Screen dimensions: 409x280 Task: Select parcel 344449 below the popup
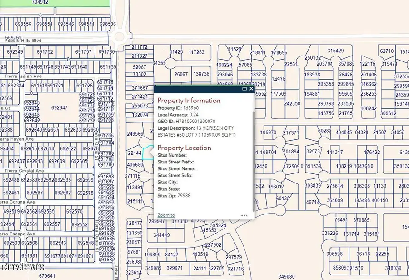click(161, 235)
